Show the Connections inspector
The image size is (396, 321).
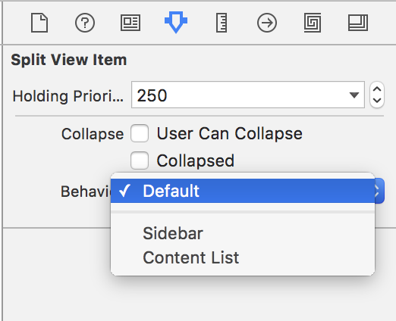click(x=267, y=23)
